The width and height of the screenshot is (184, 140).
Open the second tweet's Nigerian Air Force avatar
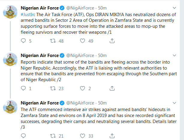click(10, 60)
